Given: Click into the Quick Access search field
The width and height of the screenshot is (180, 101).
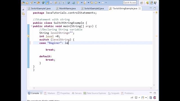Looking at the screenshot, I should [130, 3].
